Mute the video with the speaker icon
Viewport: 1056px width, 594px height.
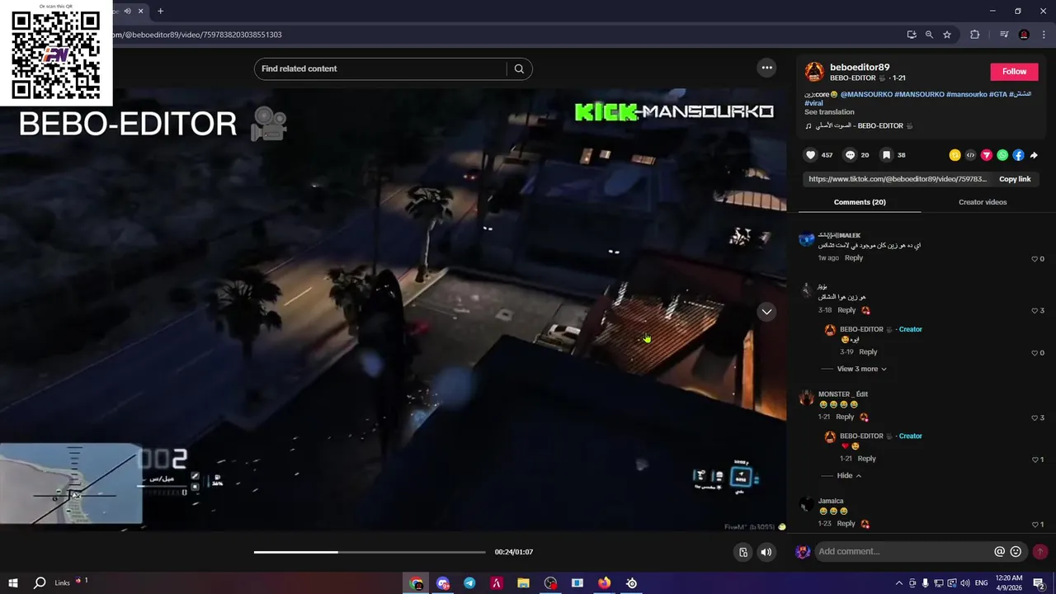[x=766, y=552]
